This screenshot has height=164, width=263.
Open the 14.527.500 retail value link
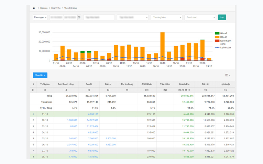pyautogui.click(x=92, y=120)
